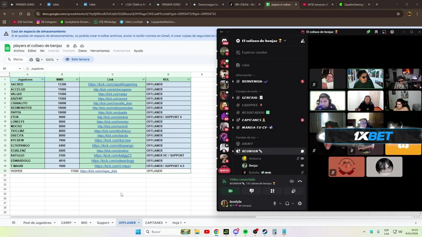Join the DRAFT voice channel
Screen dimensions: 422x237
click(x=248, y=144)
